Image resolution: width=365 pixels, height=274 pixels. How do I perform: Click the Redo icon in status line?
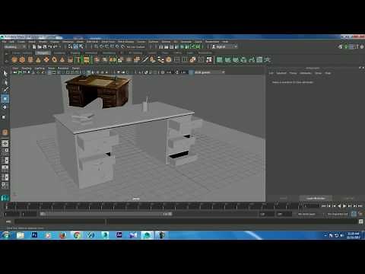pyautogui.click(x=56, y=46)
